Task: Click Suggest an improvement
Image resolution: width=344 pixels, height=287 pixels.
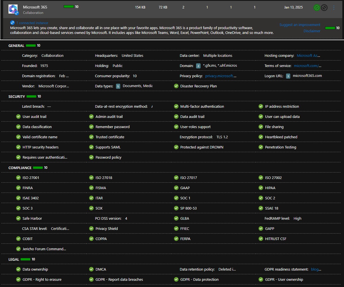Action: pyautogui.click(x=300, y=25)
